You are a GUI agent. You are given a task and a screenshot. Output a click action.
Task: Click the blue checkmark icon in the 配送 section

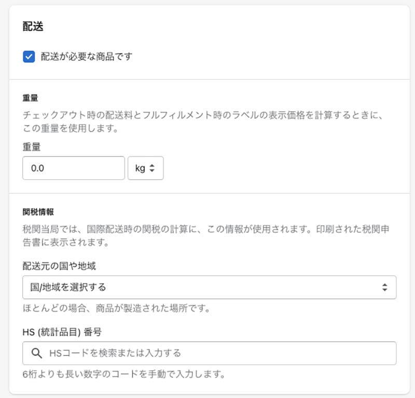(29, 56)
